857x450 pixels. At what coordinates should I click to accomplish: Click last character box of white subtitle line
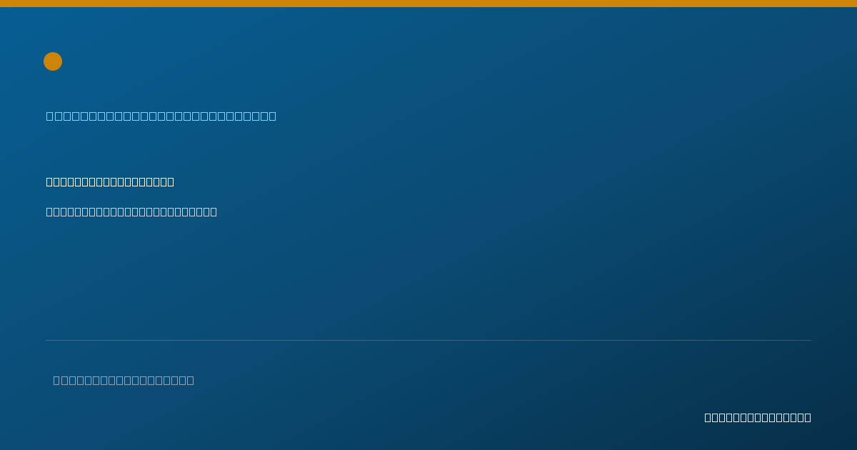click(213, 211)
